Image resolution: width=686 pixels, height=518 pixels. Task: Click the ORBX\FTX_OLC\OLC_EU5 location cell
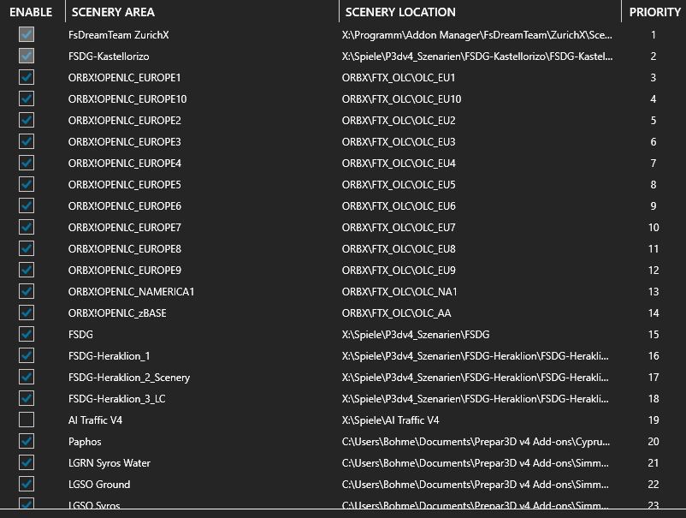pyautogui.click(x=399, y=185)
